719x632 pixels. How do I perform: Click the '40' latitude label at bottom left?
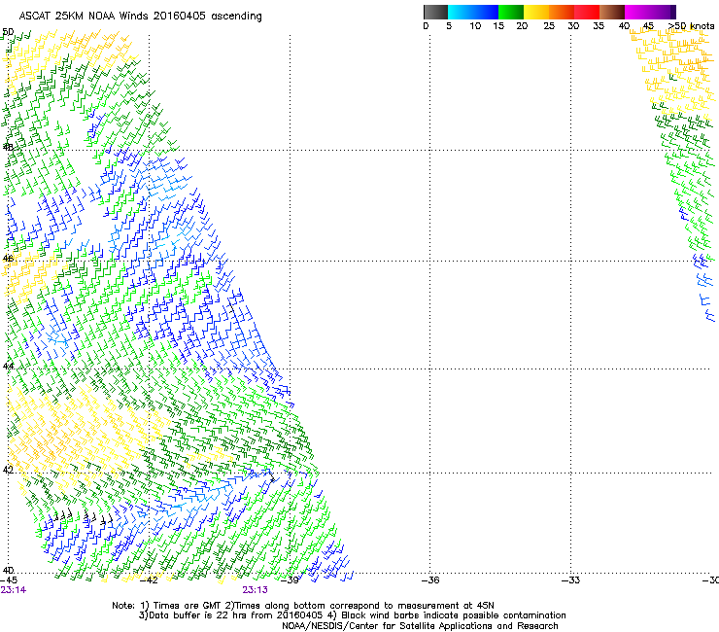8,571
